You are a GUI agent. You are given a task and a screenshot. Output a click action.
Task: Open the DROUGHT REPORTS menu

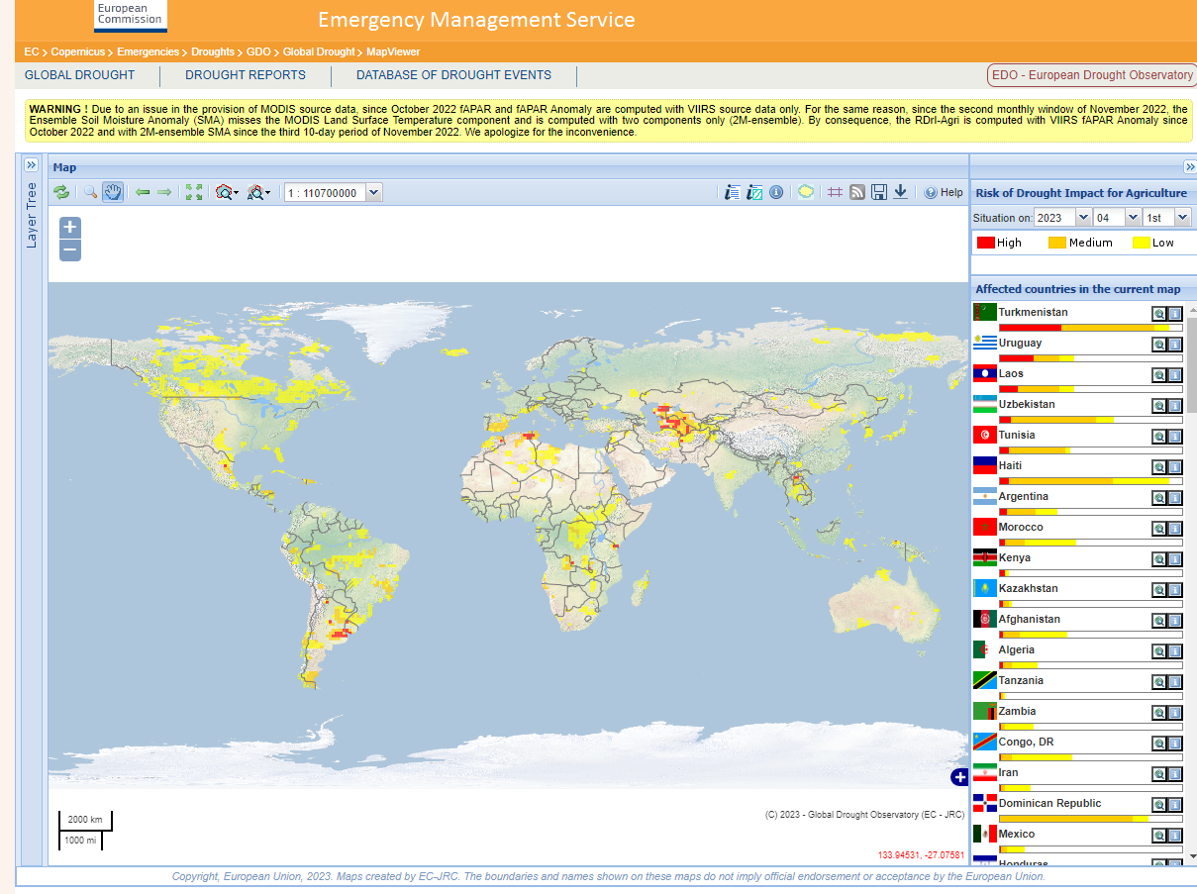(x=246, y=75)
